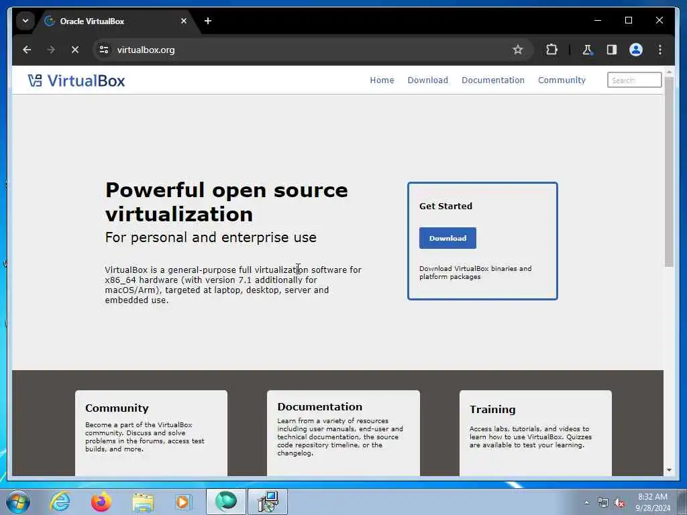This screenshot has height=515, width=687.
Task: Click the blue Download button
Action: click(447, 238)
